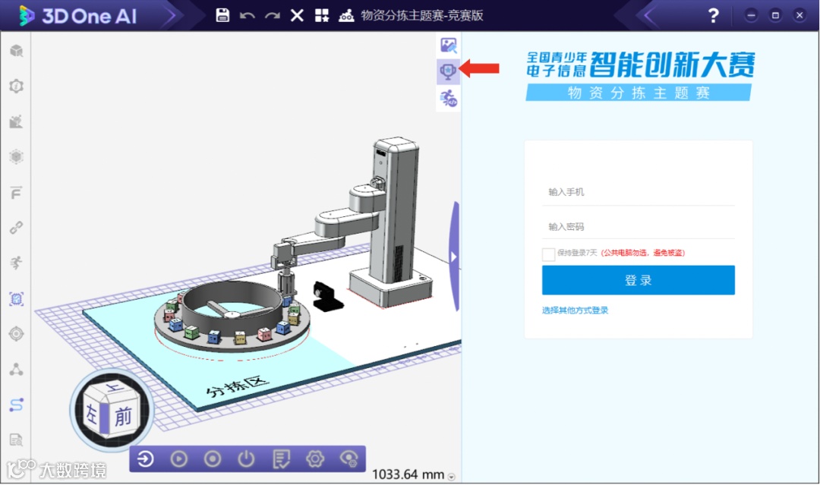This screenshot has height=485, width=820.
Task: Redo the last action
Action: tap(272, 16)
